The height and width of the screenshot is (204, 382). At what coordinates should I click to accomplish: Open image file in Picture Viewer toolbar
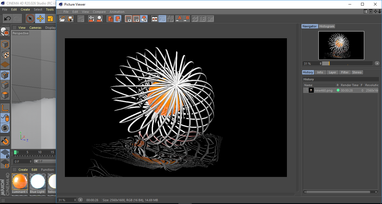pos(63,19)
